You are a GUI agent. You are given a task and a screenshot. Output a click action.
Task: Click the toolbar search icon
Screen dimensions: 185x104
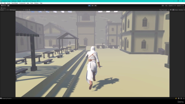pos(166,5)
